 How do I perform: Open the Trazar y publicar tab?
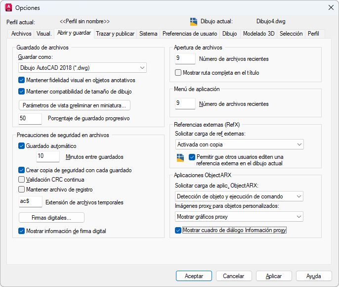point(115,34)
